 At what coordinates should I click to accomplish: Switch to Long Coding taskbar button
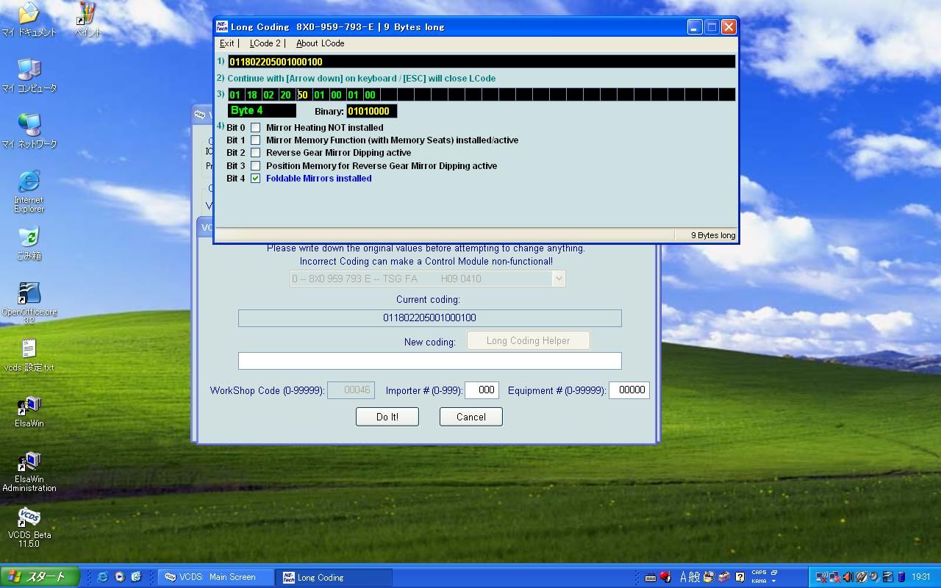pos(334,577)
